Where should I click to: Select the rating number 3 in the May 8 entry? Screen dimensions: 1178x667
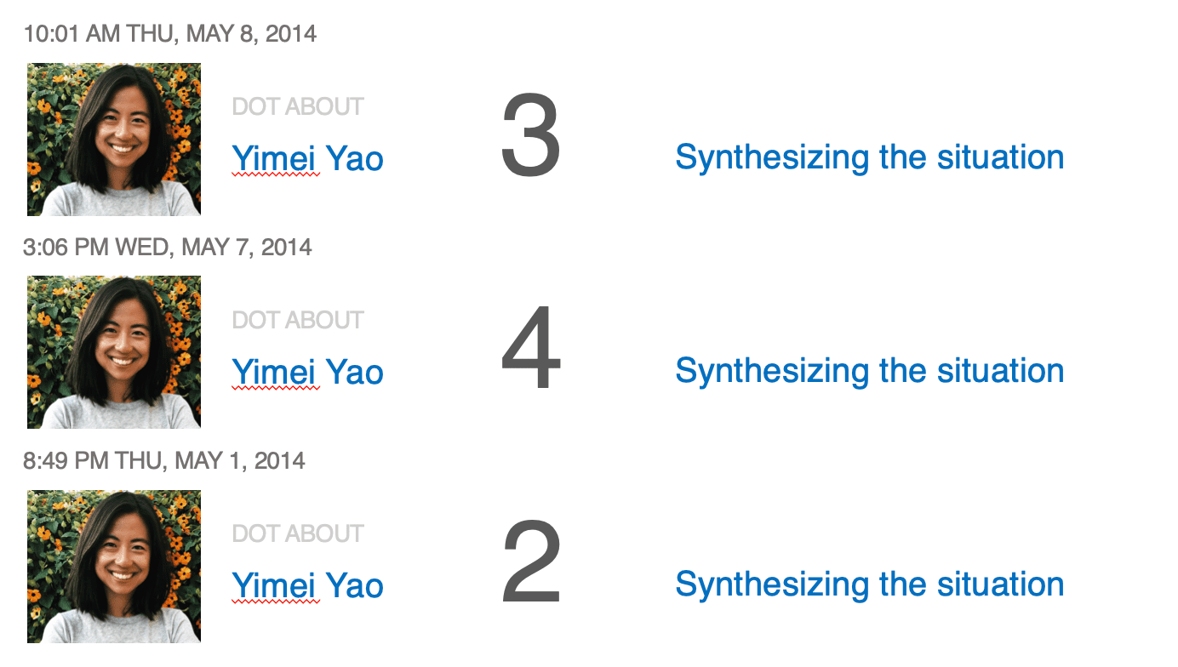pos(530,136)
